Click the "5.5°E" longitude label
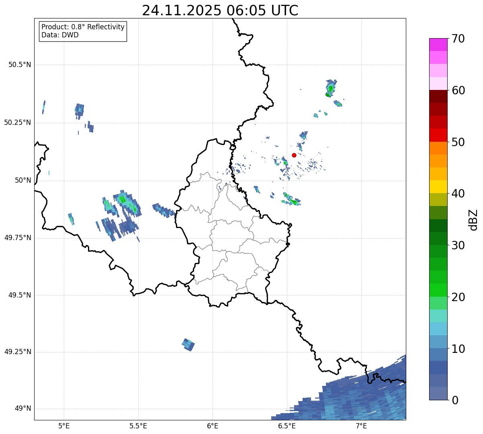 (x=138, y=426)
